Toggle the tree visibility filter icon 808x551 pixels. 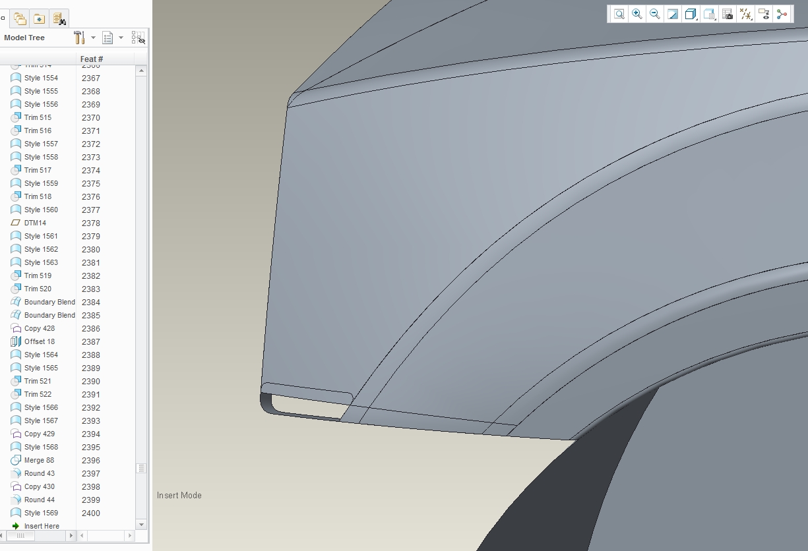pyautogui.click(x=138, y=38)
